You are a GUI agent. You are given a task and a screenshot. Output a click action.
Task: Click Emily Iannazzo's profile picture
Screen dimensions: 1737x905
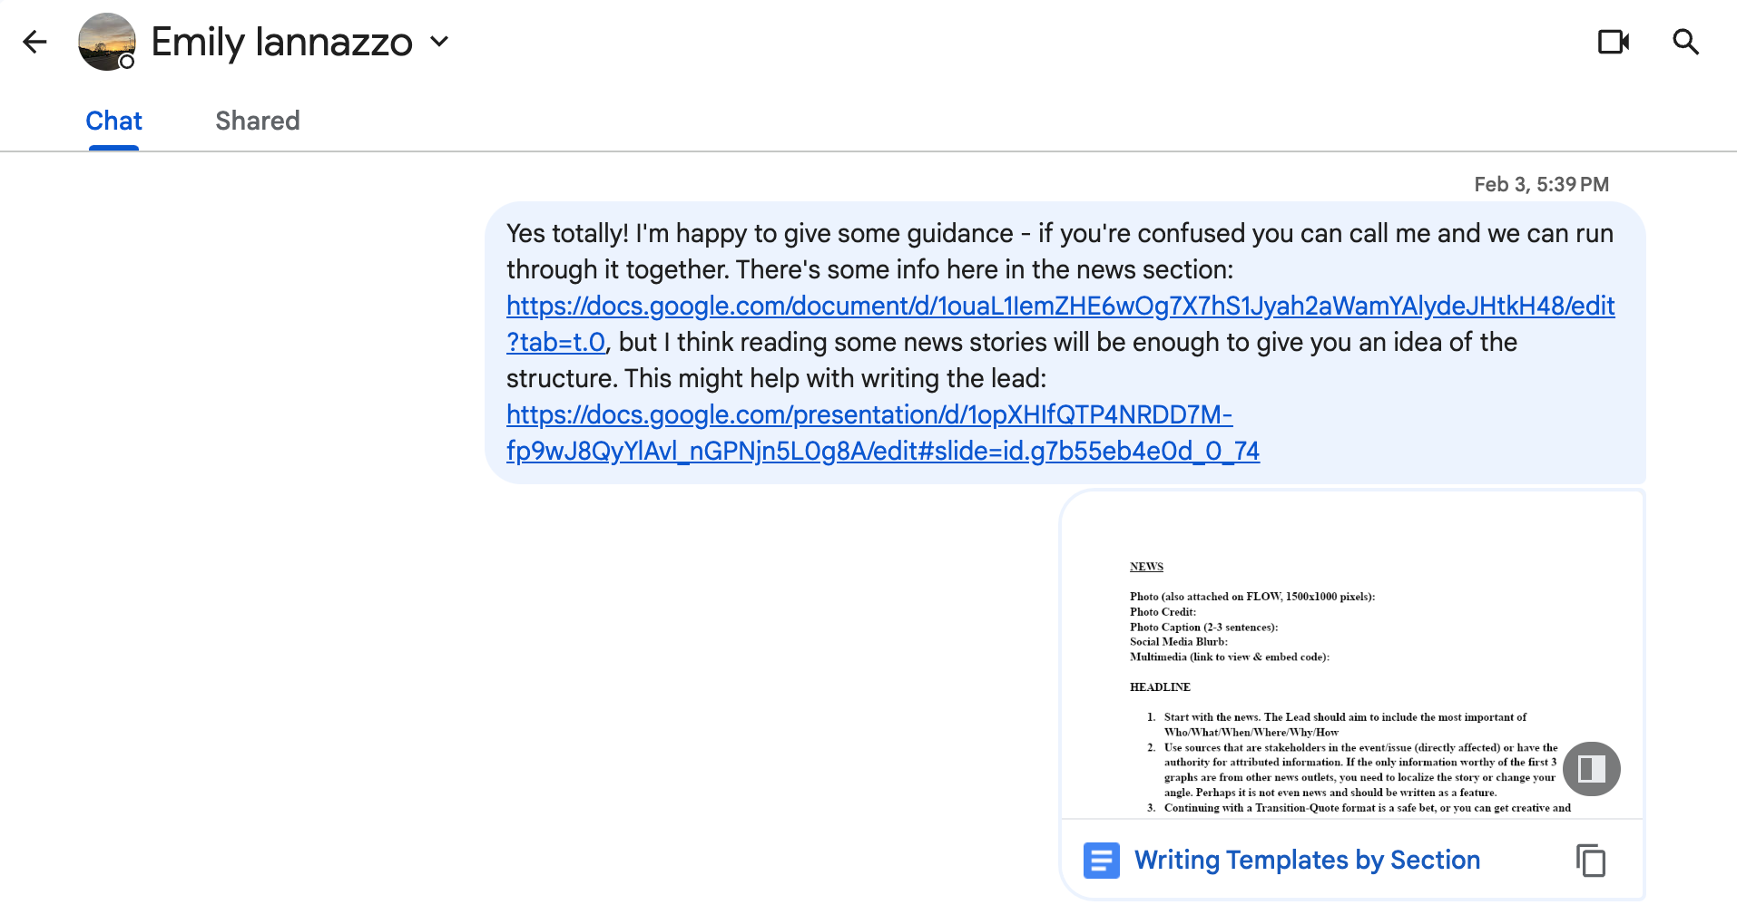(106, 41)
